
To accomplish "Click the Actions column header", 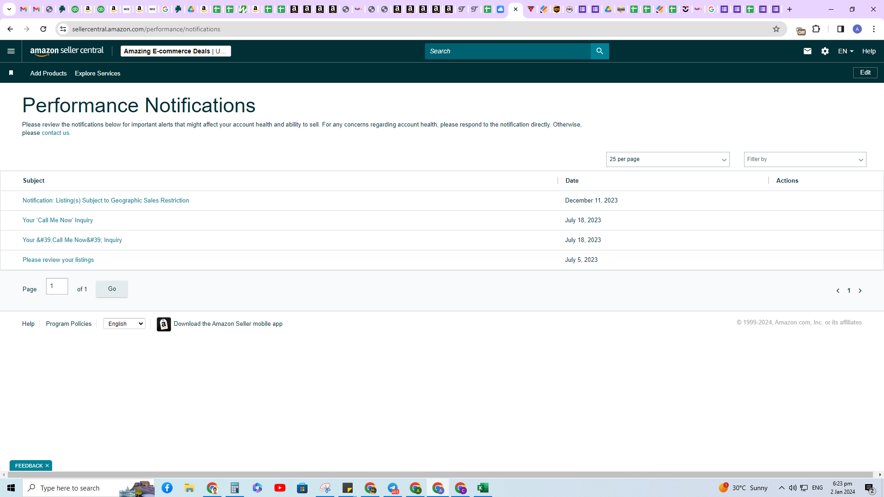I will coord(787,180).
